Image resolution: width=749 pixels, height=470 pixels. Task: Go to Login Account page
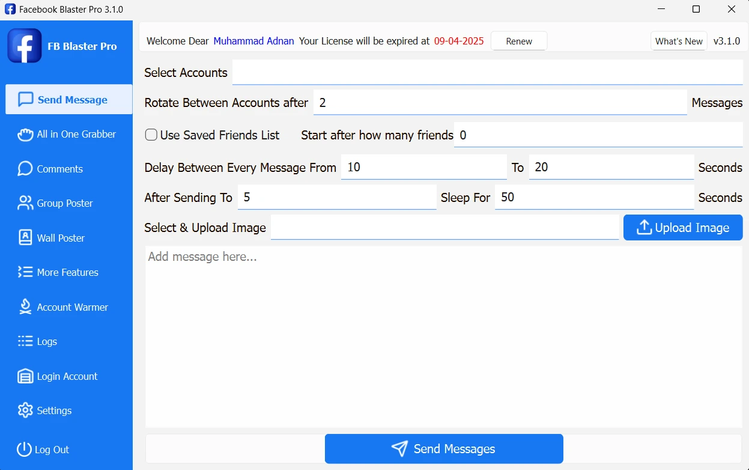[x=67, y=376]
